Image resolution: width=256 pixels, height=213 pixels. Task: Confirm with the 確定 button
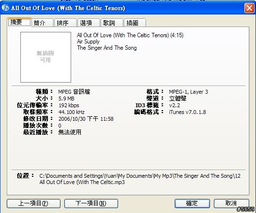192,203
